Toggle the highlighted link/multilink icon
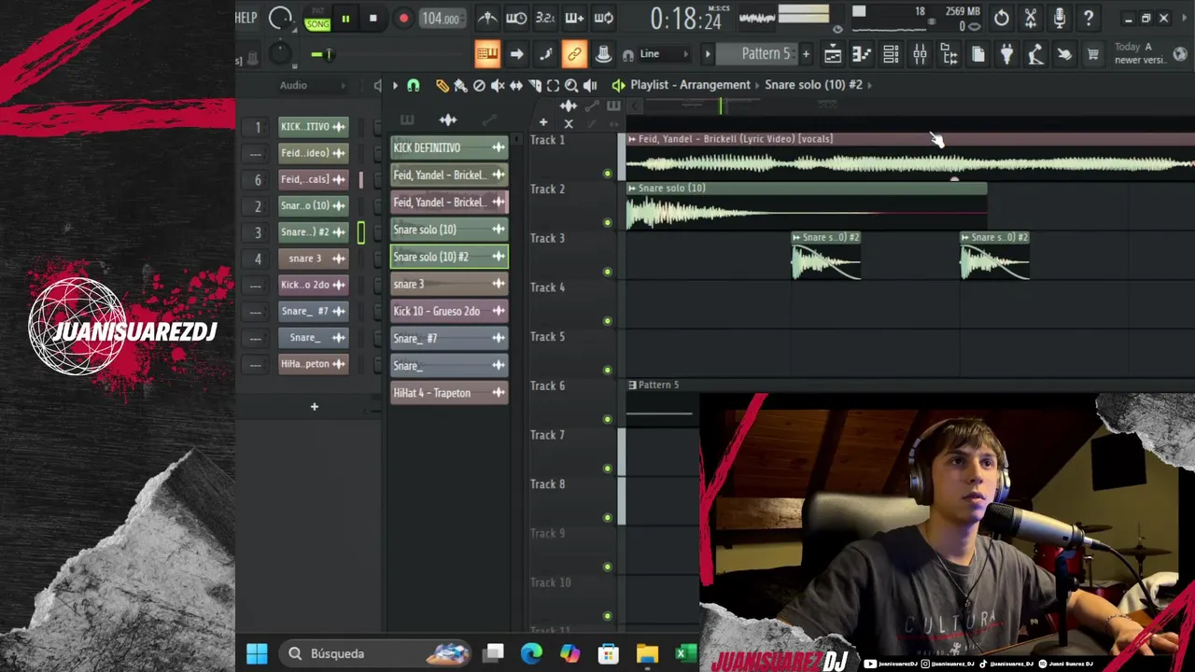1195x672 pixels. [x=574, y=54]
